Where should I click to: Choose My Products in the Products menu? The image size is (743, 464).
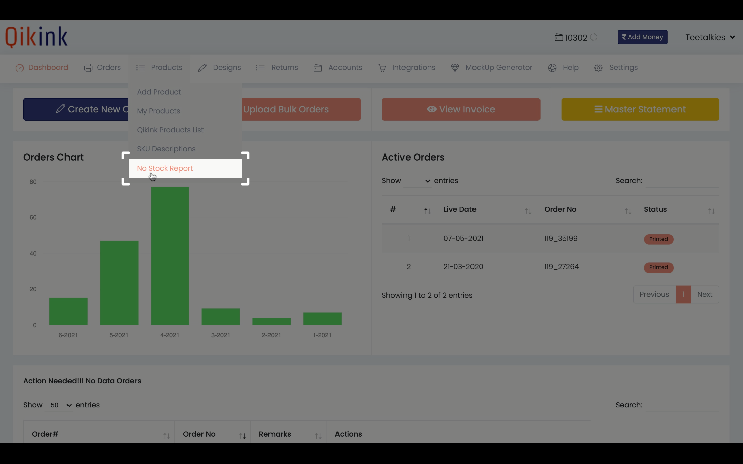tap(159, 111)
